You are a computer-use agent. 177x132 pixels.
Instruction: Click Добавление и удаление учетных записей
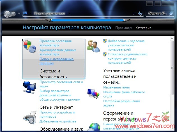pos(126,45)
